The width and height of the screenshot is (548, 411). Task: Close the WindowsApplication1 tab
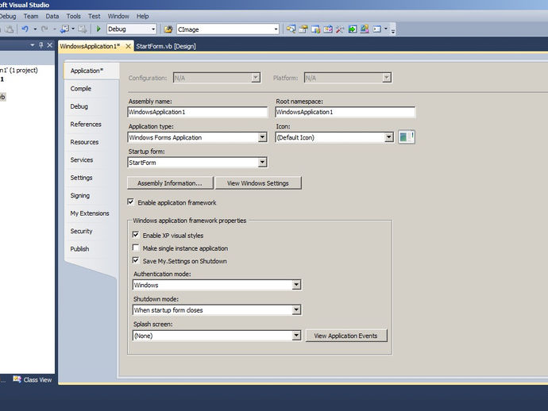click(128, 46)
